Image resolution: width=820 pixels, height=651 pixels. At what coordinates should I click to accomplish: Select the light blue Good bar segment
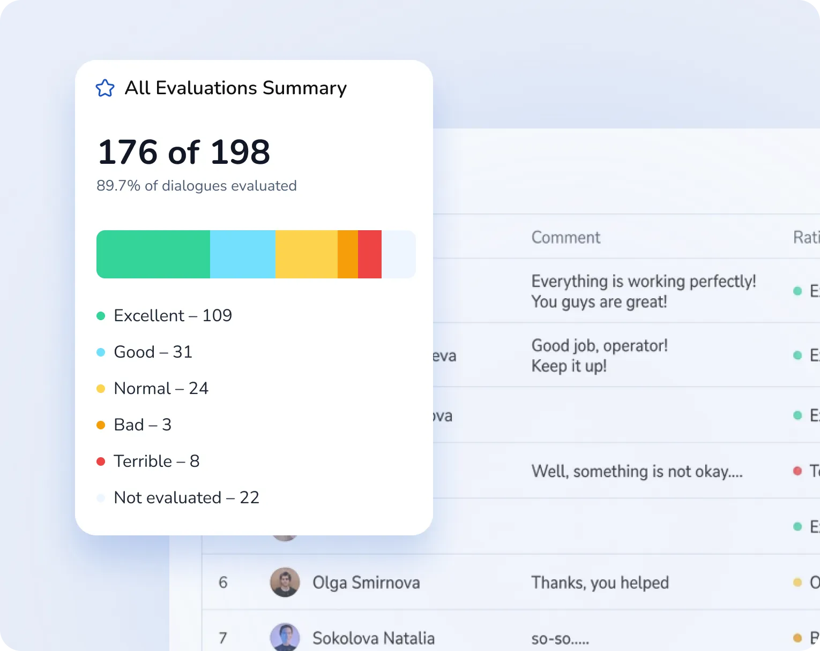pos(243,254)
